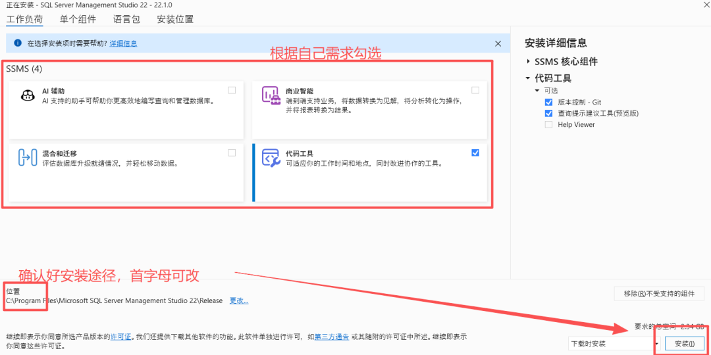
Task: Select the AI 辅助 card title
Action: pos(53,91)
